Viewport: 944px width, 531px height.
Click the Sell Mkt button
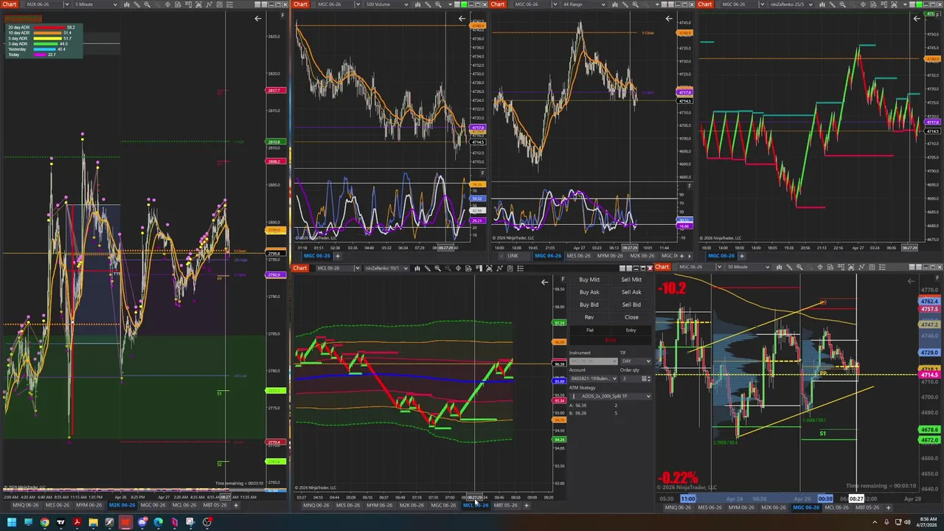pyautogui.click(x=631, y=280)
